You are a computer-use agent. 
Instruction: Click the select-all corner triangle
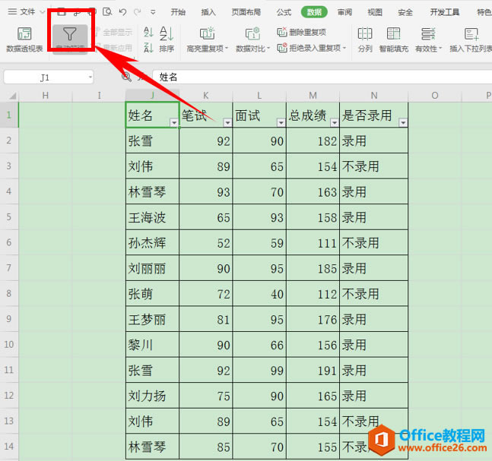pyautogui.click(x=12, y=96)
